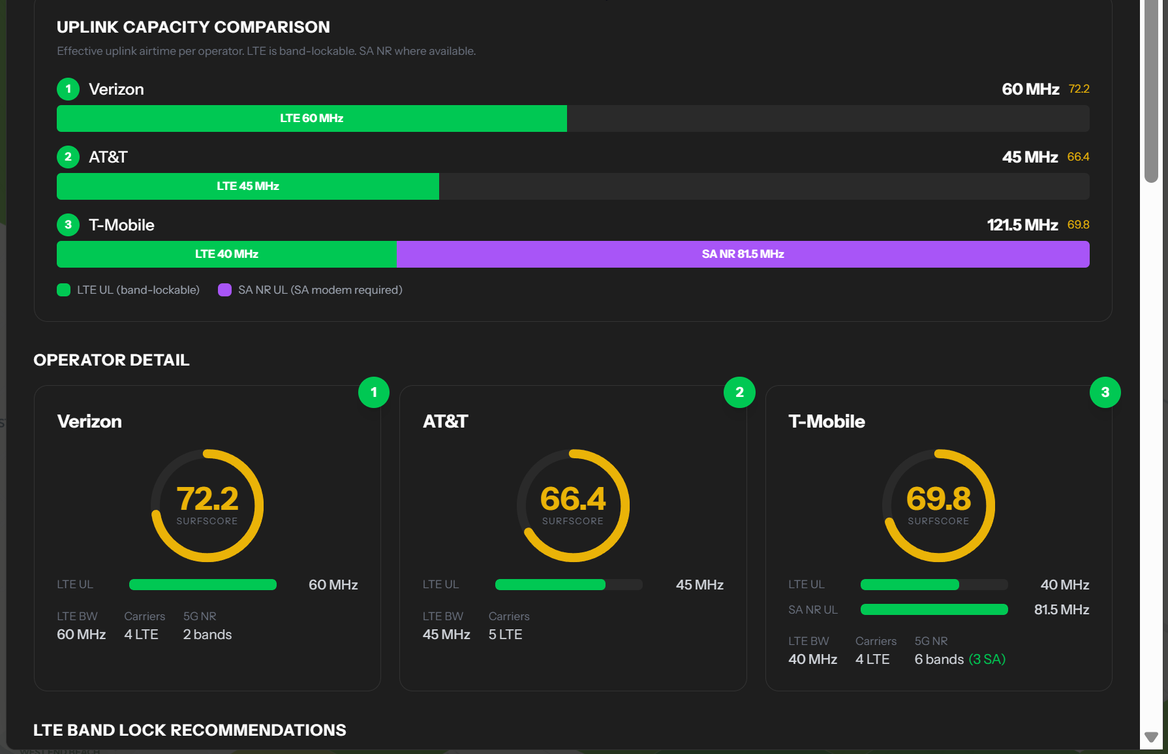This screenshot has width=1168, height=754.
Task: Click the AT&T 66.4 SurfScore gauge
Action: coord(573,505)
